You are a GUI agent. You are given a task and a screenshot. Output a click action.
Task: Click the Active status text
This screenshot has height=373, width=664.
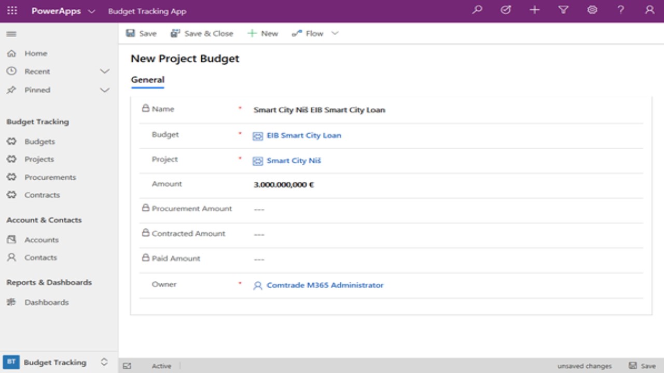161,366
